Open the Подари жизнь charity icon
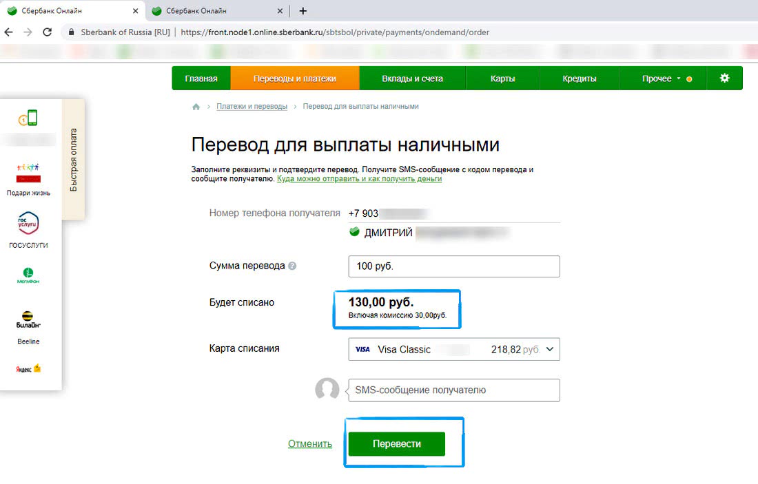Screen dimensions: 758x484 click(28, 172)
